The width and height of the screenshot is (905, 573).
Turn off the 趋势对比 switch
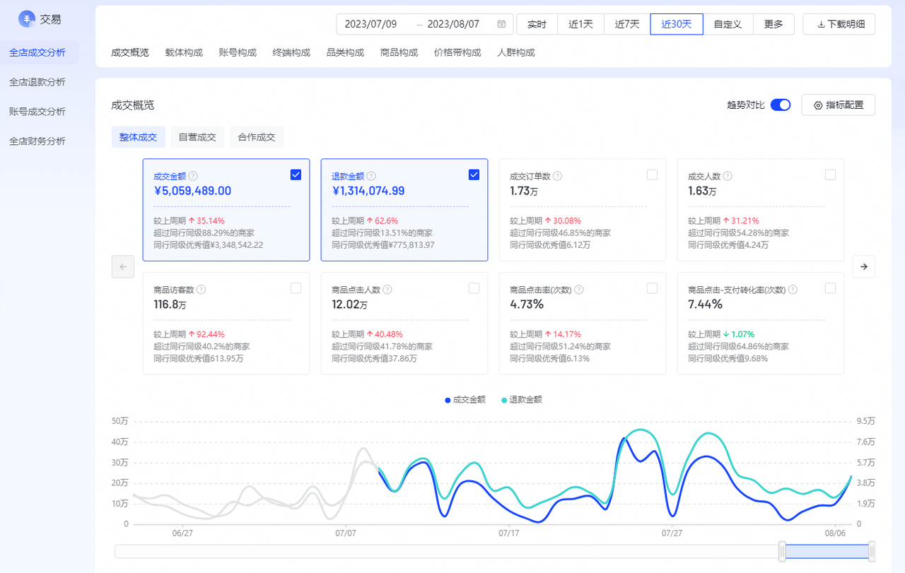[x=781, y=105]
